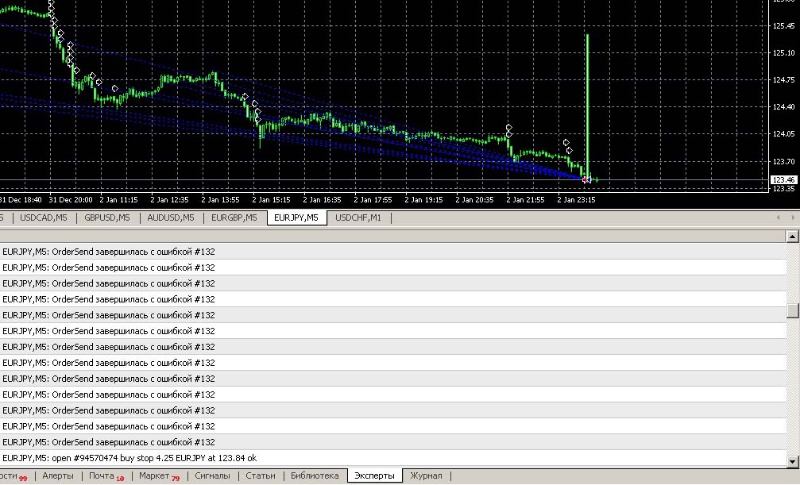Switch to the Алерты terminal tab

pos(58,475)
